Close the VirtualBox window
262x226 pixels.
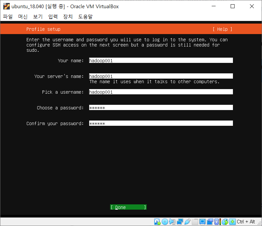coord(252,6)
